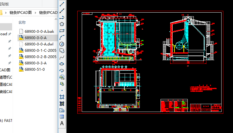Click the sort arrow above 名称 column
Image resolution: width=233 pixels, height=133 pixels.
[x=56, y=19]
